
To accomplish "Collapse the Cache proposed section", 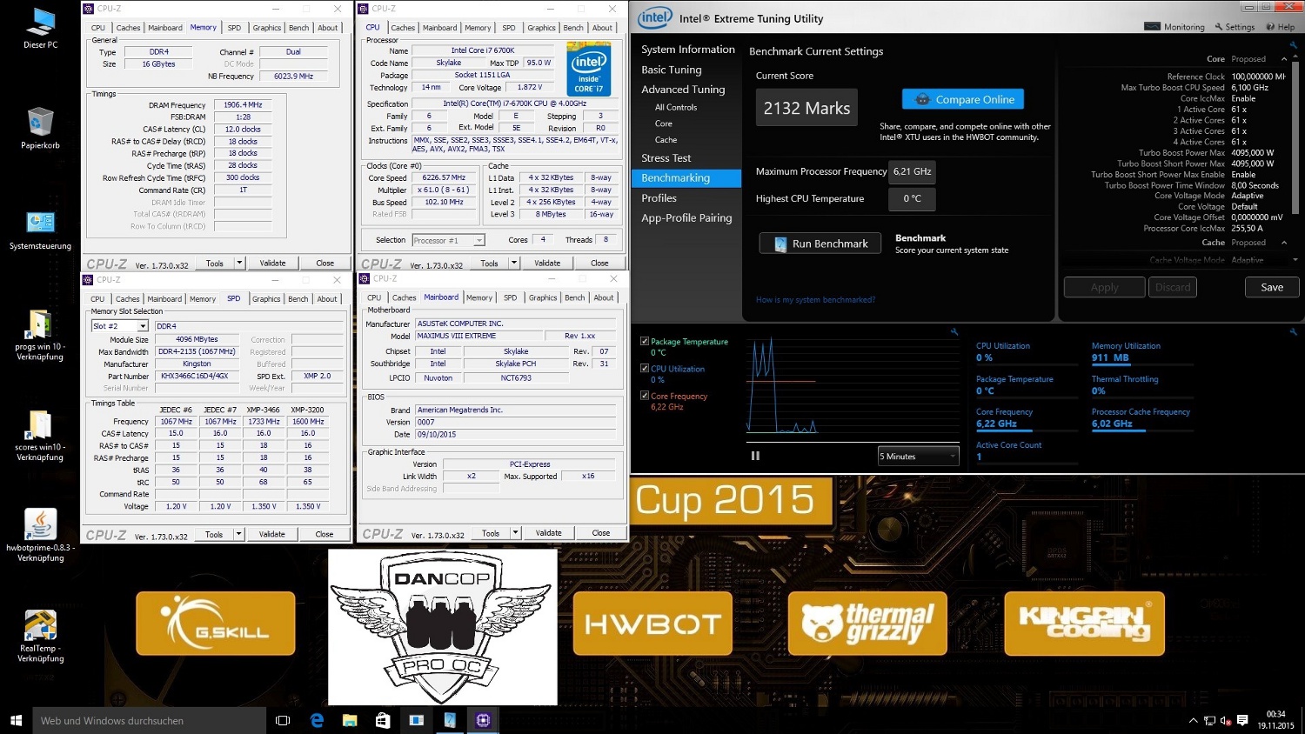I will (x=1284, y=243).
